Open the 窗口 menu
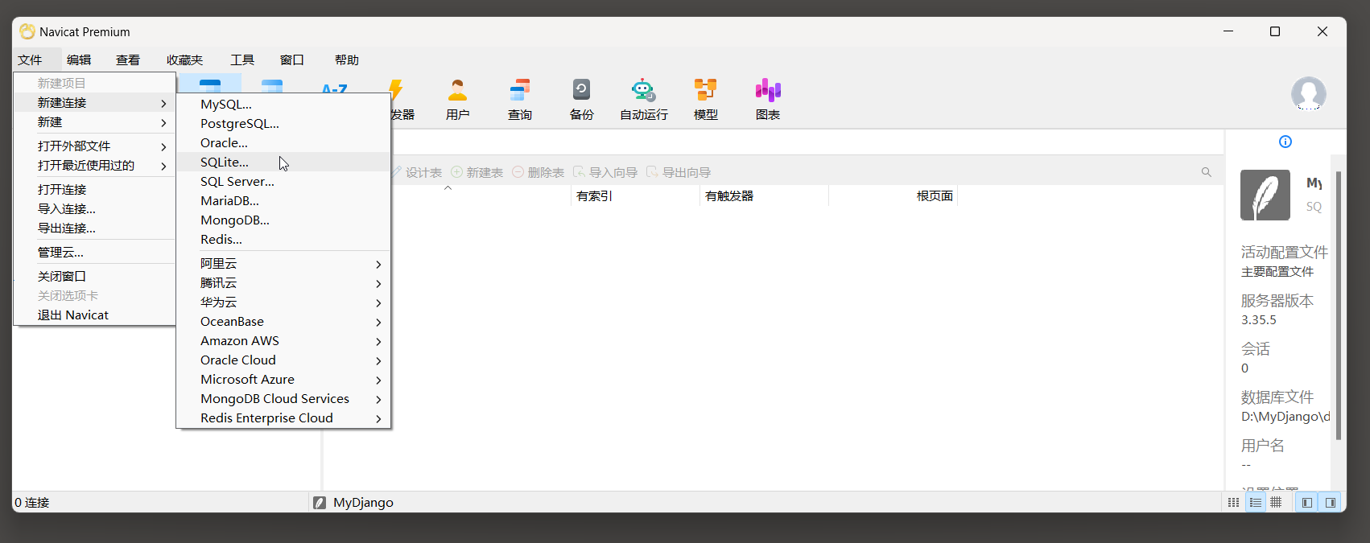This screenshot has height=543, width=1370. point(291,60)
